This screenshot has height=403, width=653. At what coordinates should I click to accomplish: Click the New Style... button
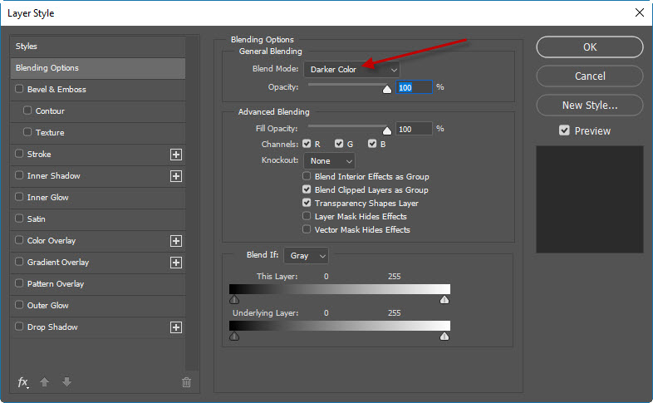tap(589, 106)
